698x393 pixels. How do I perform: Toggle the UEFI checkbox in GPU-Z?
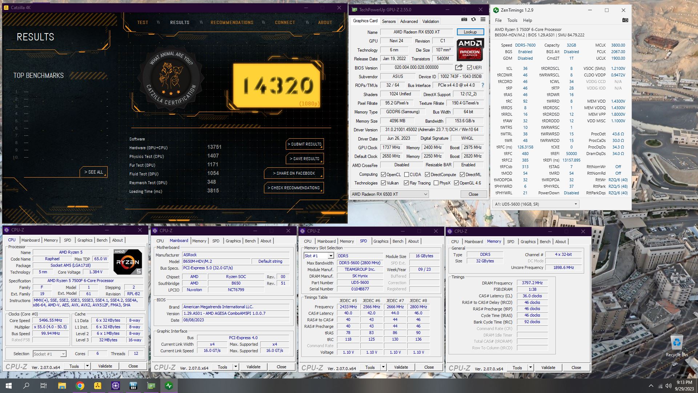pos(469,68)
